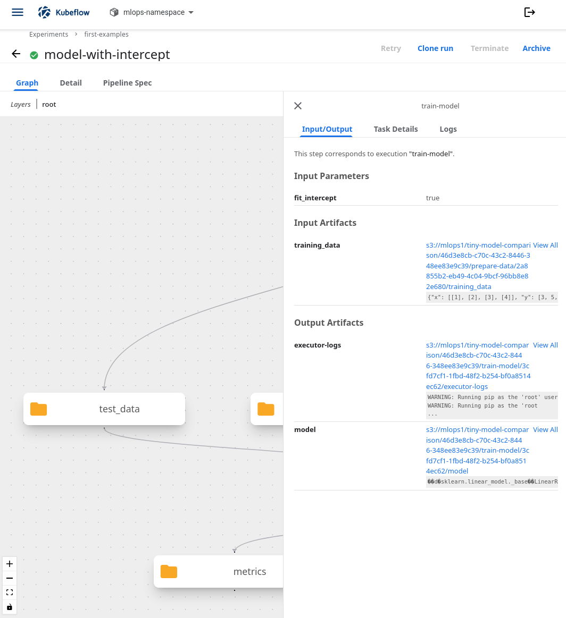Click the green run-succeeded status icon
Viewport: 566px width, 618px height.
[x=34, y=55]
